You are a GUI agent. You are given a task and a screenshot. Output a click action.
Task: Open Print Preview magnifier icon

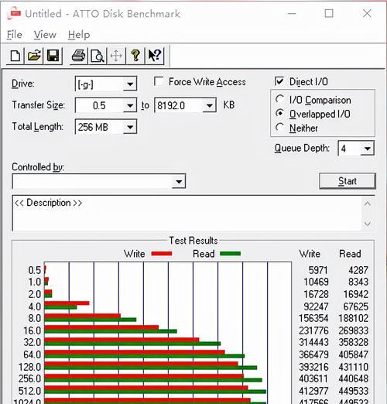click(98, 56)
